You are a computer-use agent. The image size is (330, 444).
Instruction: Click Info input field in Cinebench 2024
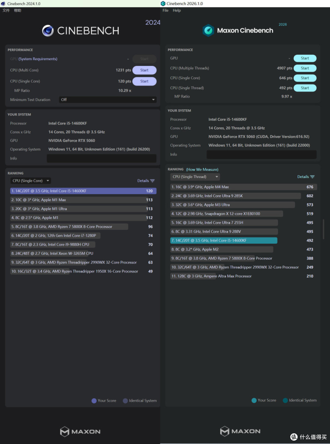(101, 158)
